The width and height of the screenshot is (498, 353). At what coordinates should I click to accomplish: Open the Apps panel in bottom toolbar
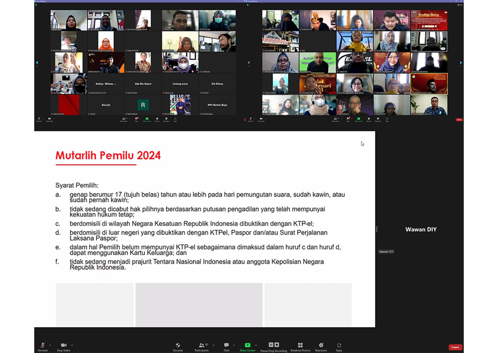point(339,346)
